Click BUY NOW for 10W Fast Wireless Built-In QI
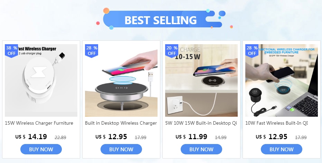The width and height of the screenshot is (322, 163). pyautogui.click(x=282, y=149)
